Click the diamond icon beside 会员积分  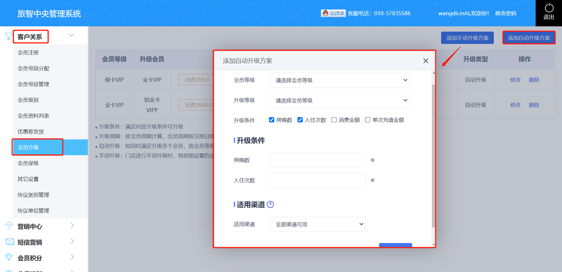click(x=9, y=257)
